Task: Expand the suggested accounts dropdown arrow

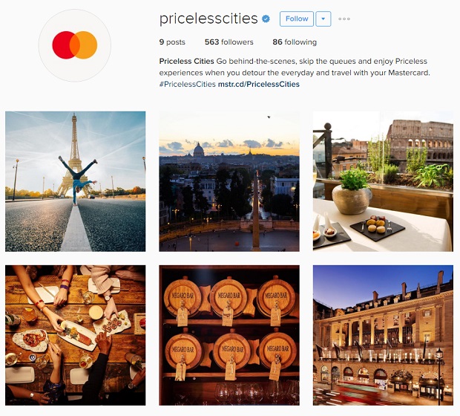Action: click(x=323, y=19)
